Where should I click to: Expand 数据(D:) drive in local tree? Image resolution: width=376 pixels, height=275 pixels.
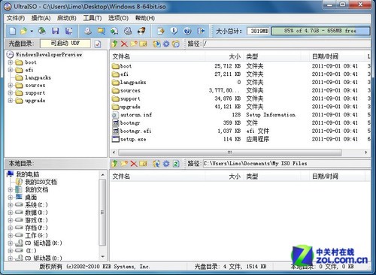coord(11,213)
